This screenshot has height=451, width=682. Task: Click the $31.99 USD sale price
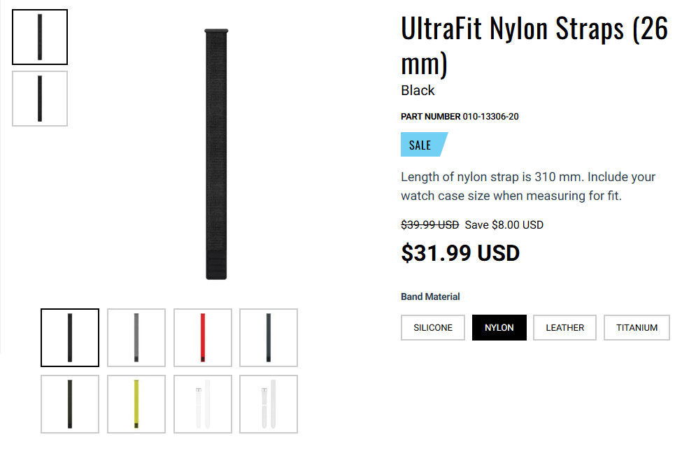point(460,252)
